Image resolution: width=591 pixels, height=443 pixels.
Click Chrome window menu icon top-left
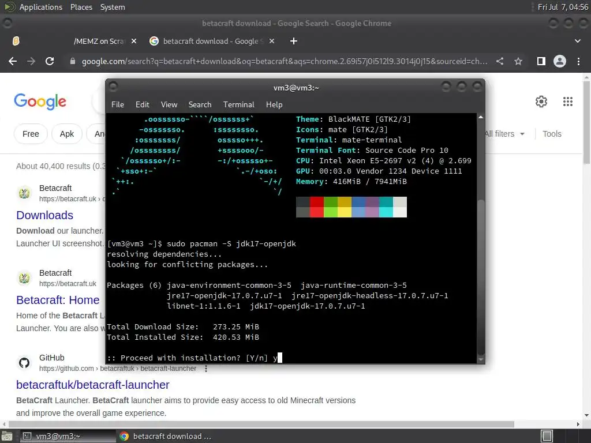pos(7,23)
